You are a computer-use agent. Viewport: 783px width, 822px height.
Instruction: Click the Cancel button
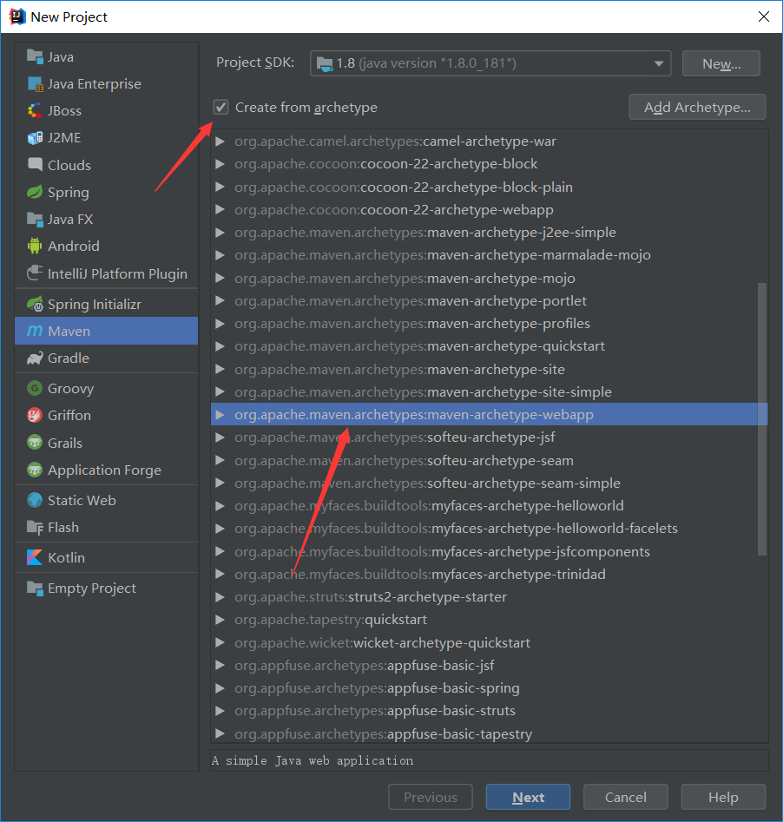(x=626, y=797)
